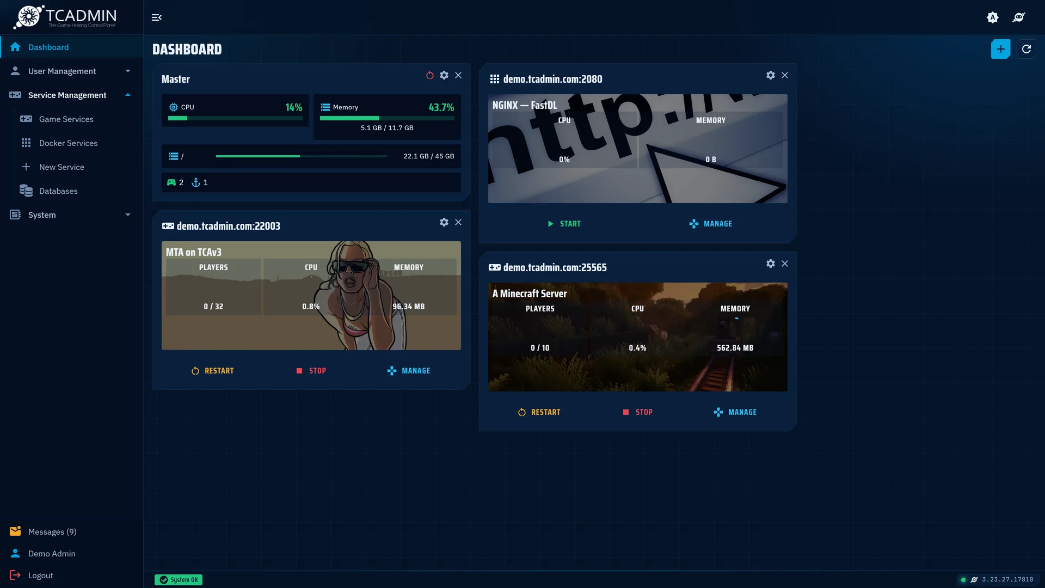Collapse the Service Management menu
1045x588 pixels.
(72, 95)
